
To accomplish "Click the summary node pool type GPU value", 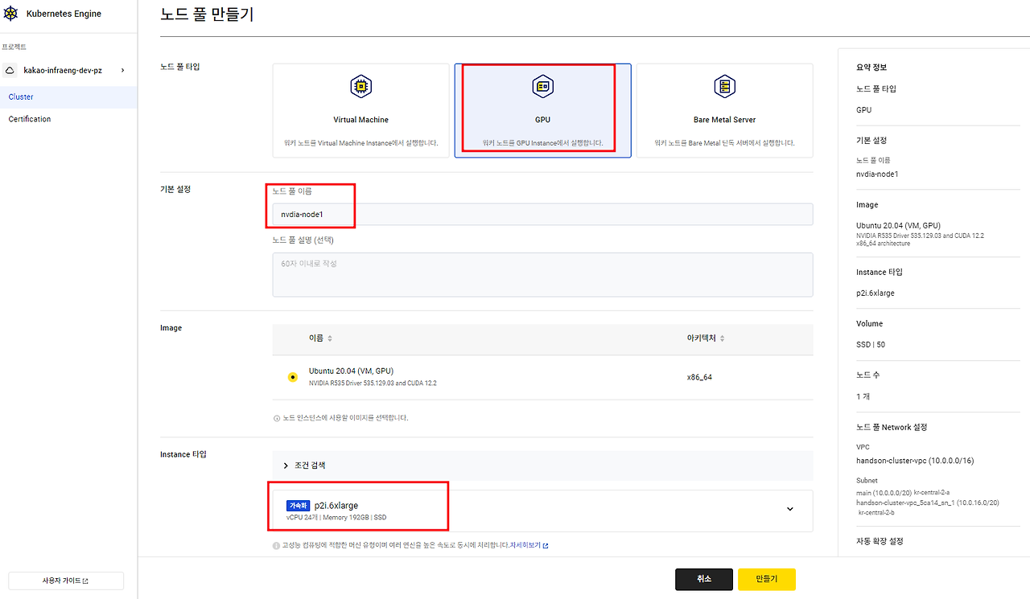I will point(863,109).
